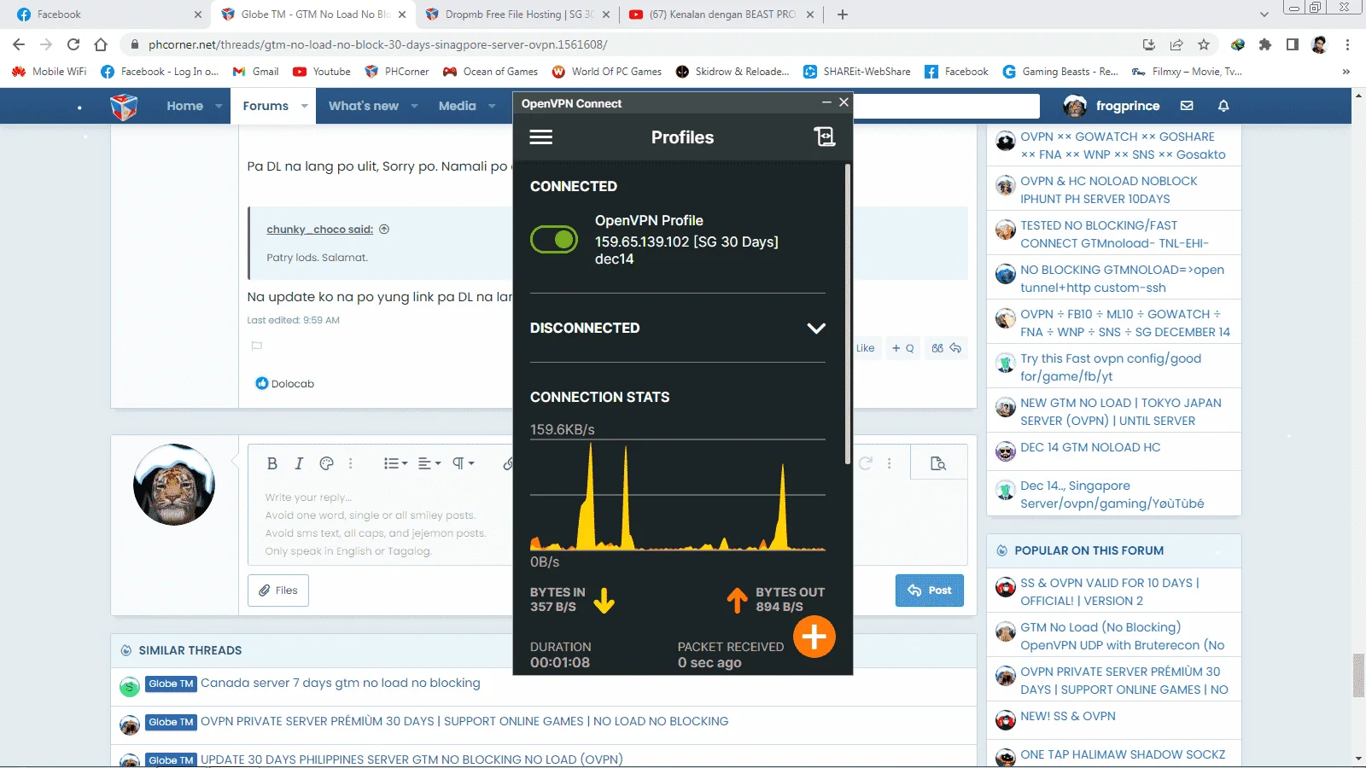Click the OpenVPN scrollbar
Screen dimensions: 1366x768
(847, 314)
